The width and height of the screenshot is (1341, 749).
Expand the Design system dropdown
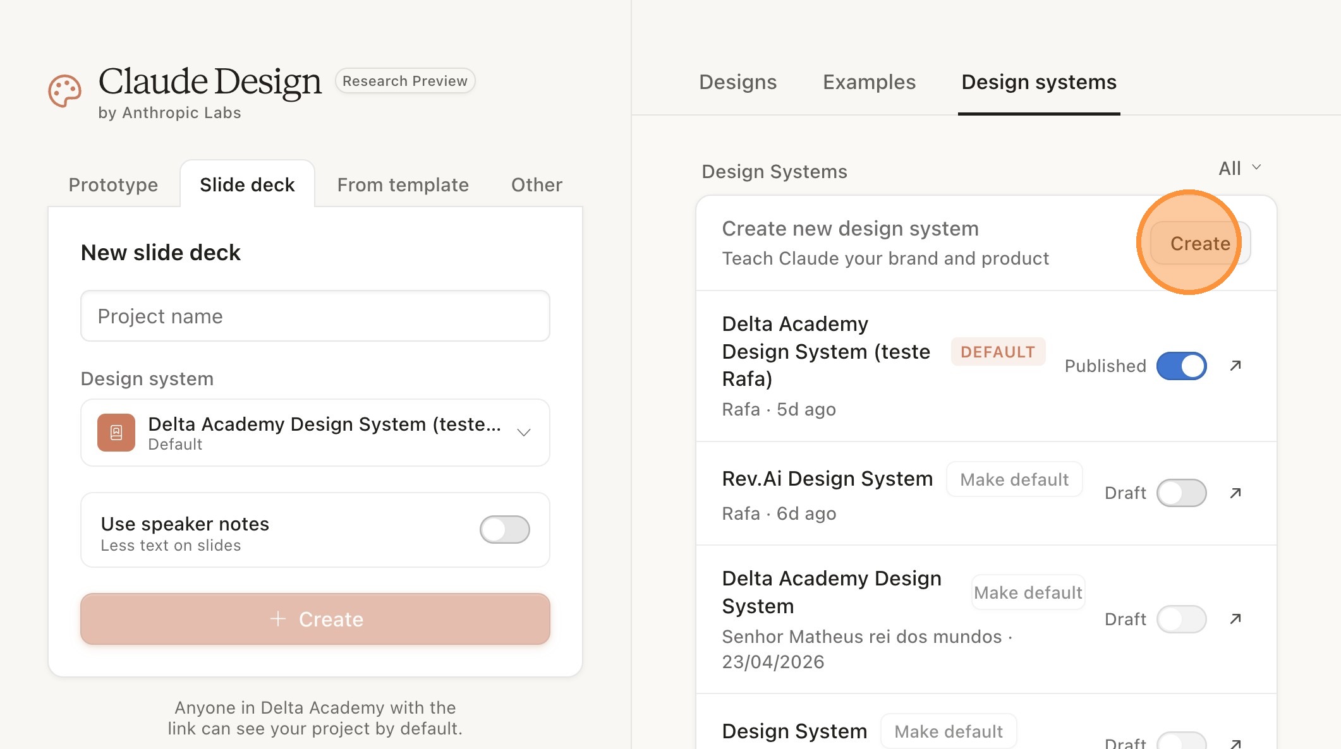[x=315, y=433]
